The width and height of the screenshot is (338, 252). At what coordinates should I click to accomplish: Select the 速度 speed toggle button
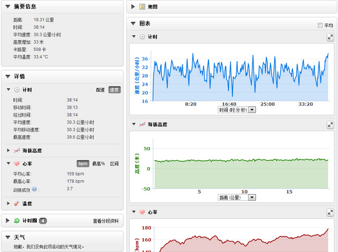click(114, 90)
